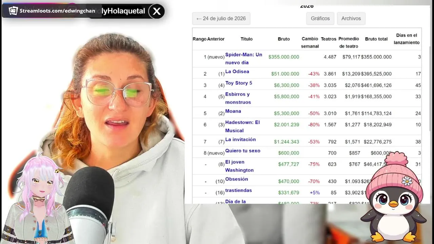The image size is (434, 244).
Task: Select Toy Story 5 gross $6,300,000
Action: coord(287,85)
